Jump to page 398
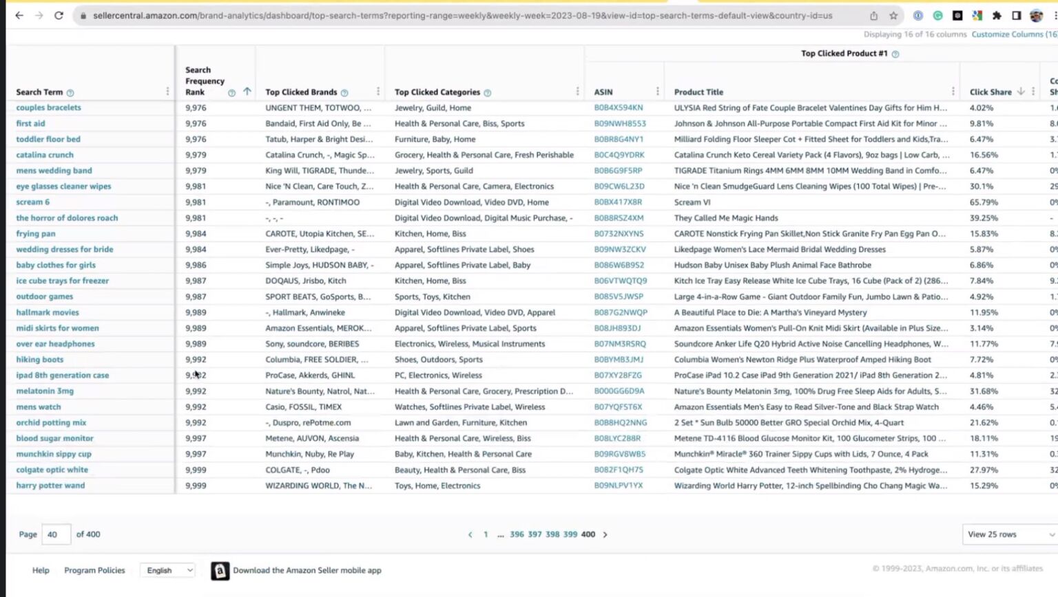This screenshot has width=1058, height=597. (552, 534)
